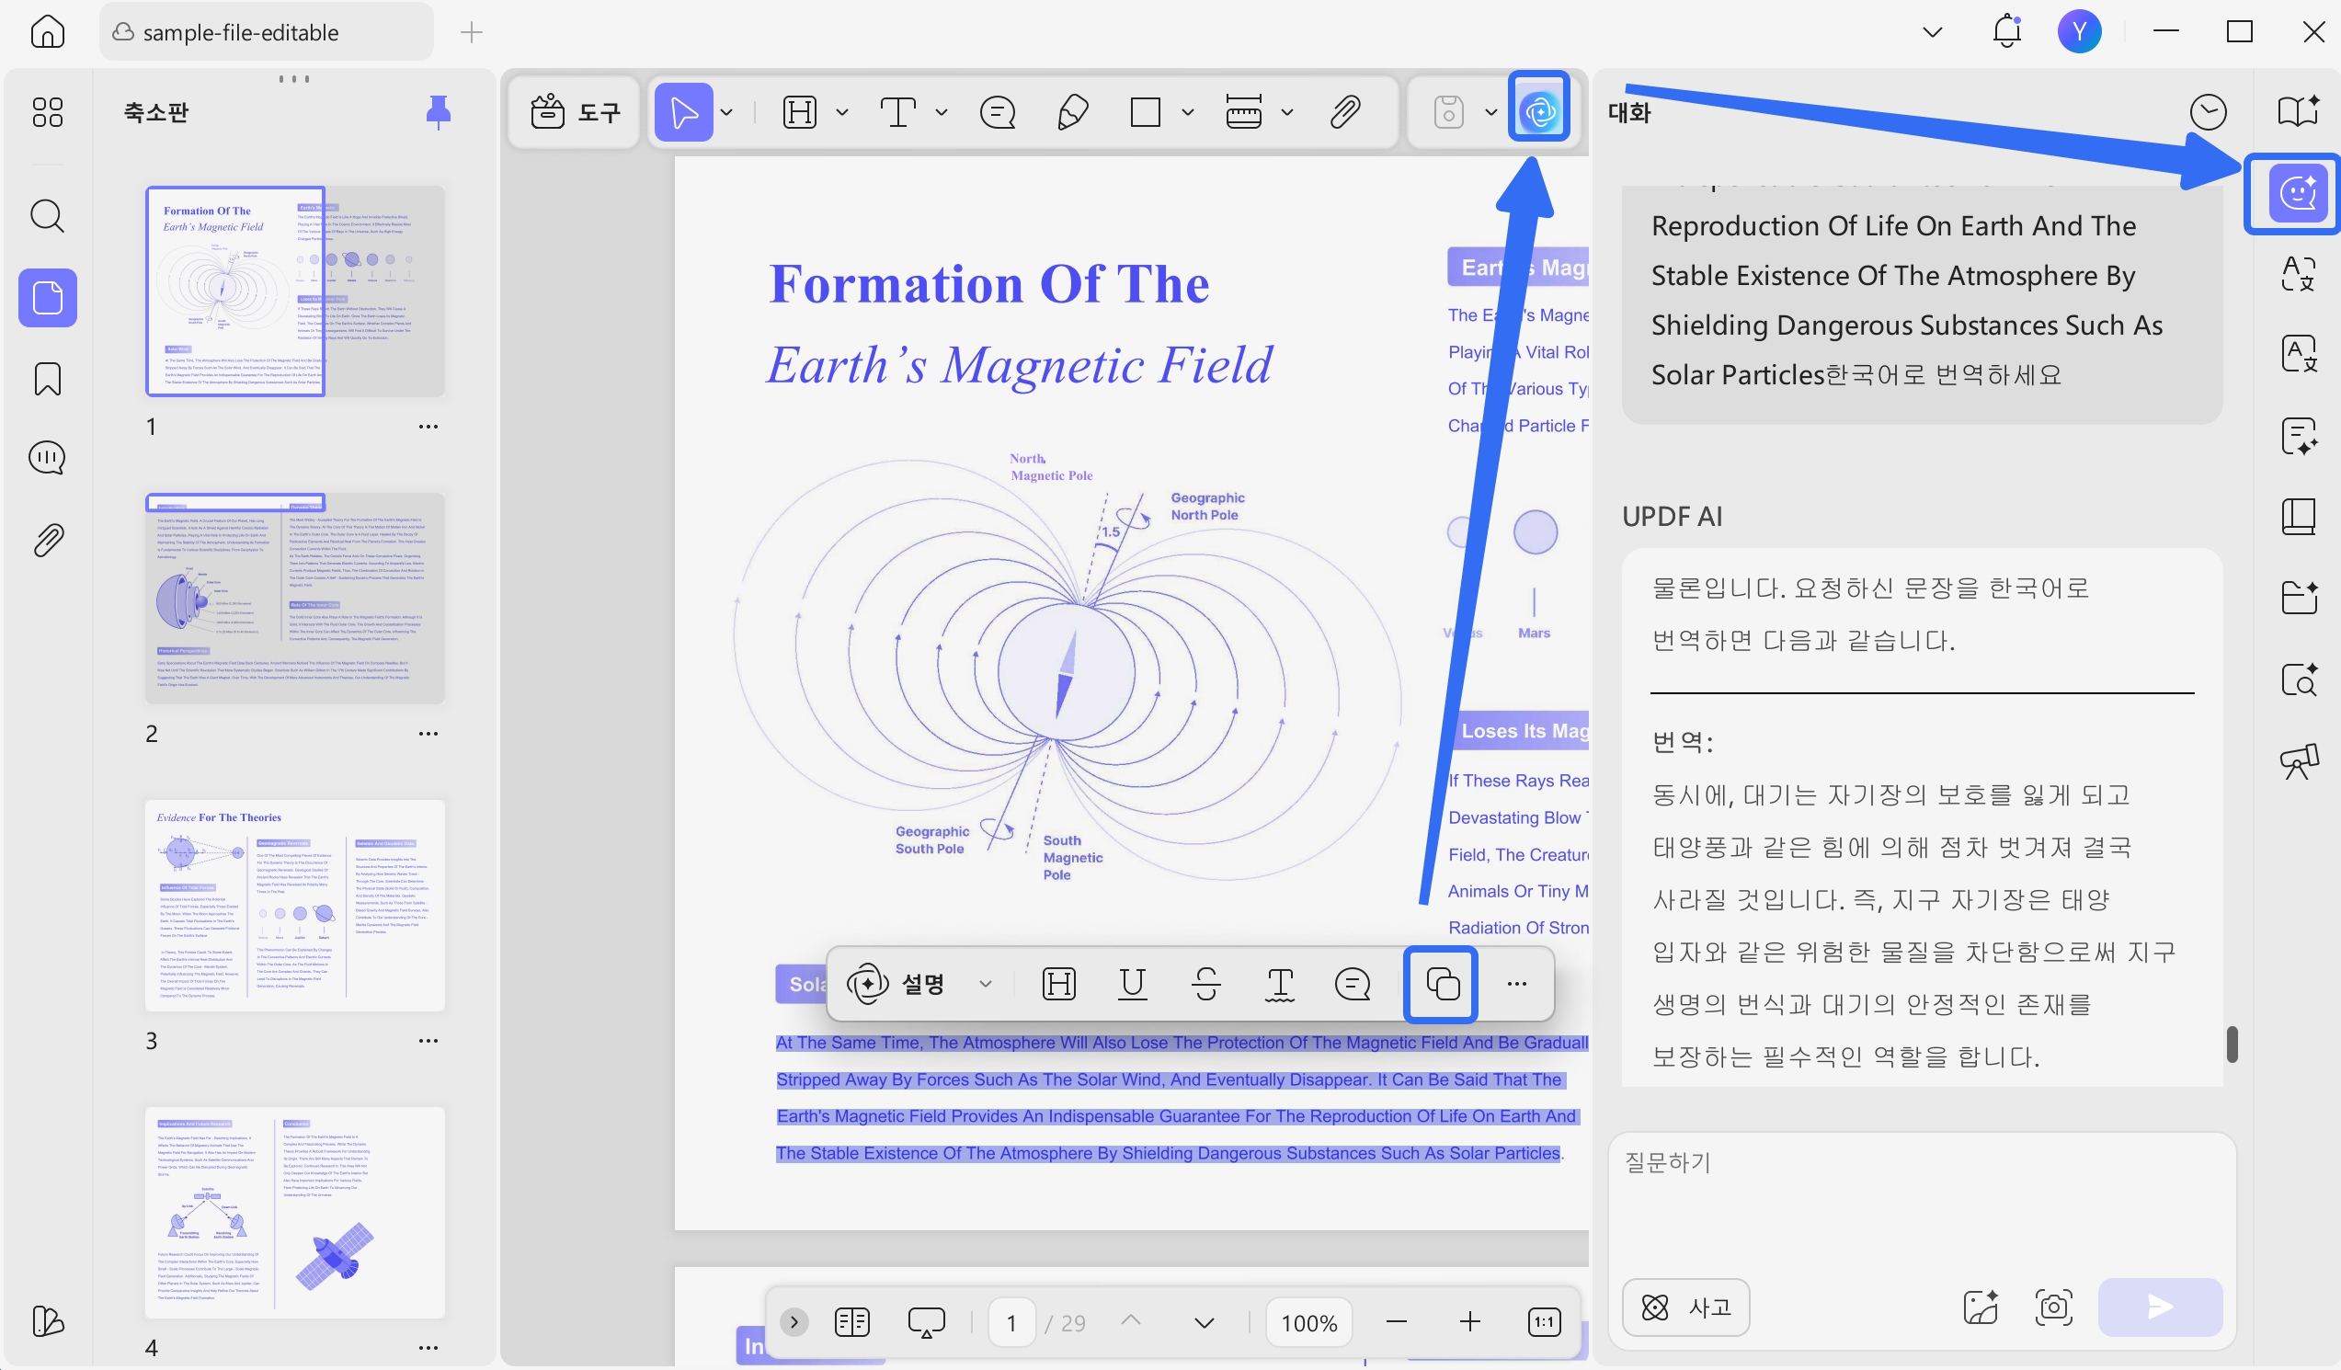Open the AI book sparkle icon at top right
This screenshot has height=1370, width=2341.
coord(2299,112)
